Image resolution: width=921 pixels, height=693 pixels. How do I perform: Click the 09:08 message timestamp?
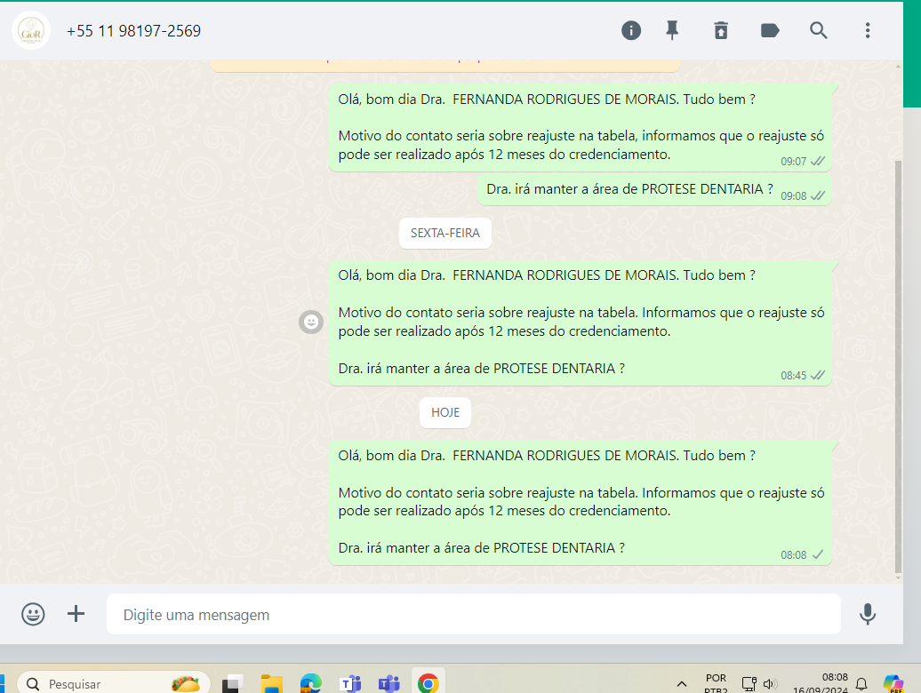pos(793,196)
